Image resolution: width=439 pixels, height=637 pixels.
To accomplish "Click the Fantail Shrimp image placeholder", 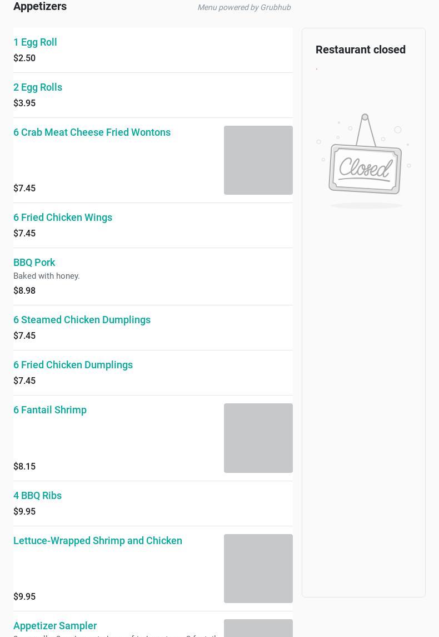I will coord(258,438).
